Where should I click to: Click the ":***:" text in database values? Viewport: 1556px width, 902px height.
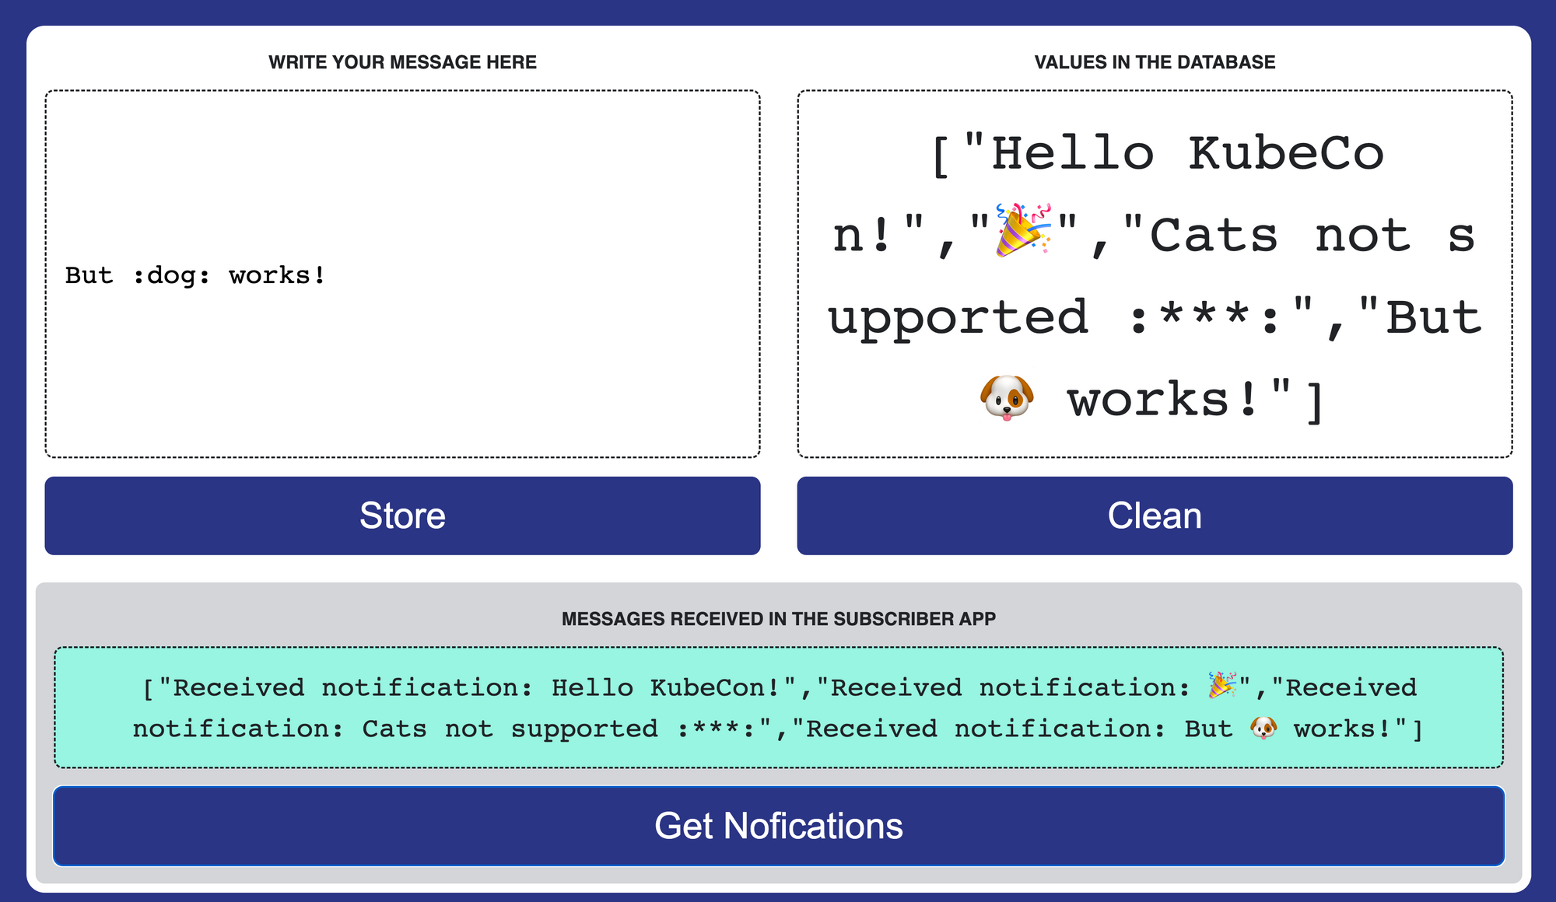click(1204, 318)
